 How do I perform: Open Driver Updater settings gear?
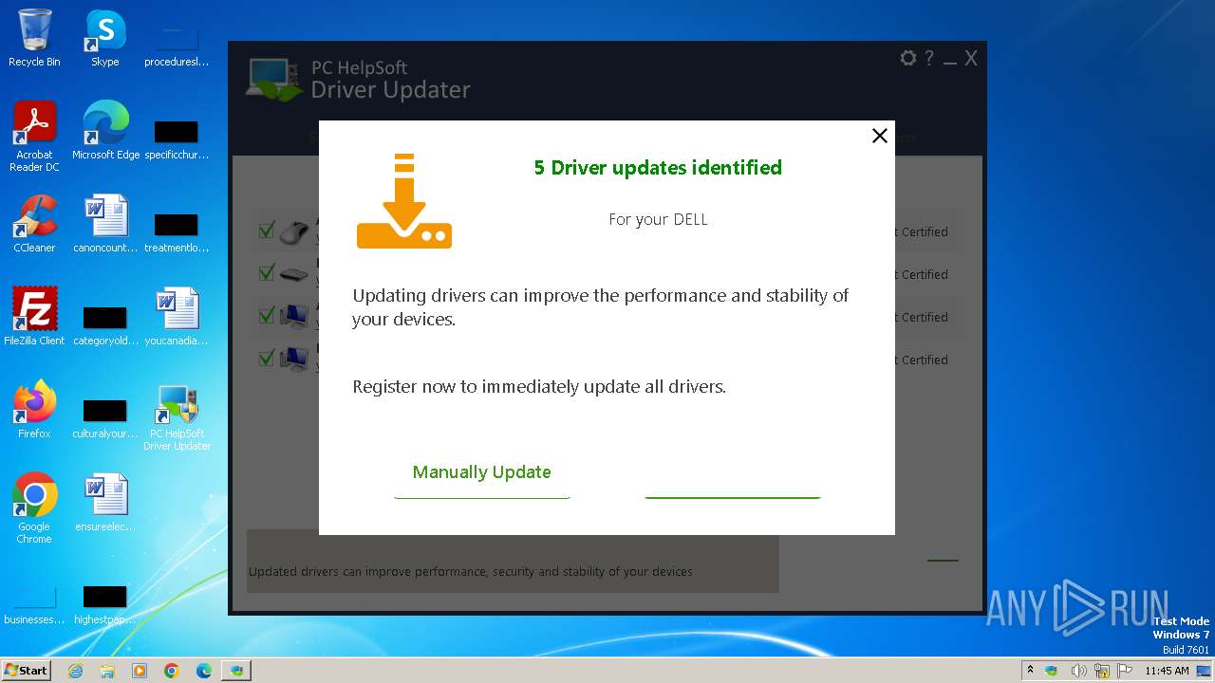coord(908,59)
